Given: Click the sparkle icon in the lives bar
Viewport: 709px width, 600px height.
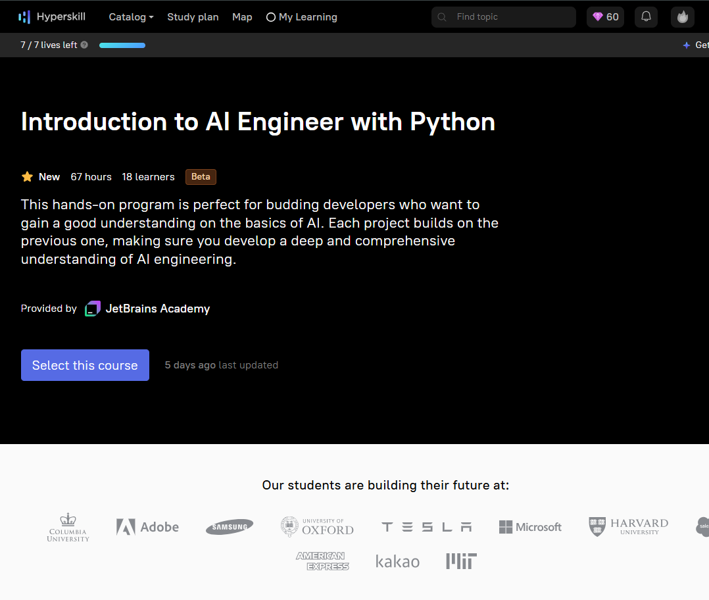Looking at the screenshot, I should (687, 45).
